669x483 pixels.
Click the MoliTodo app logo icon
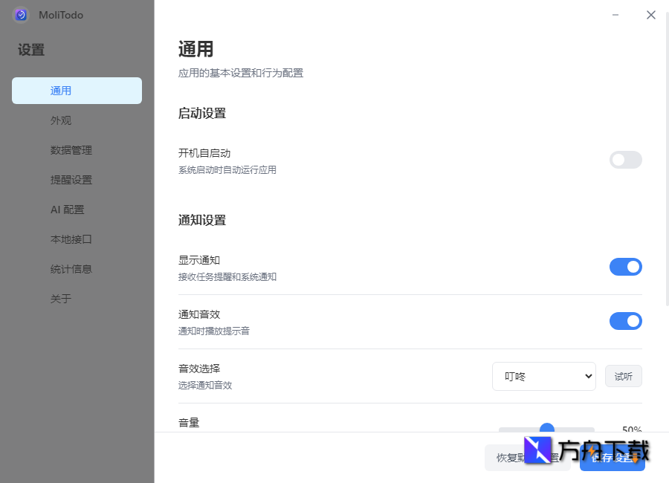pos(20,15)
